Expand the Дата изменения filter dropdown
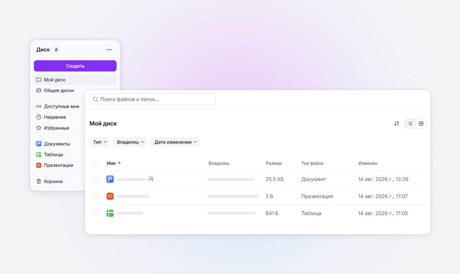Image resolution: width=460 pixels, height=274 pixels. tap(175, 142)
